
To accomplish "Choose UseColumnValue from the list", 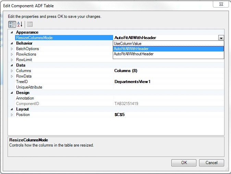I will (x=168, y=44).
